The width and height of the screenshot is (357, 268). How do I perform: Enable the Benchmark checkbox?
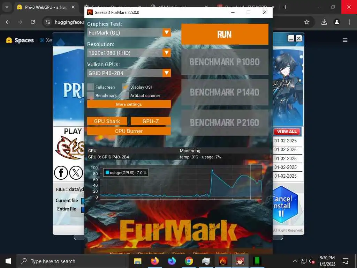(91, 95)
